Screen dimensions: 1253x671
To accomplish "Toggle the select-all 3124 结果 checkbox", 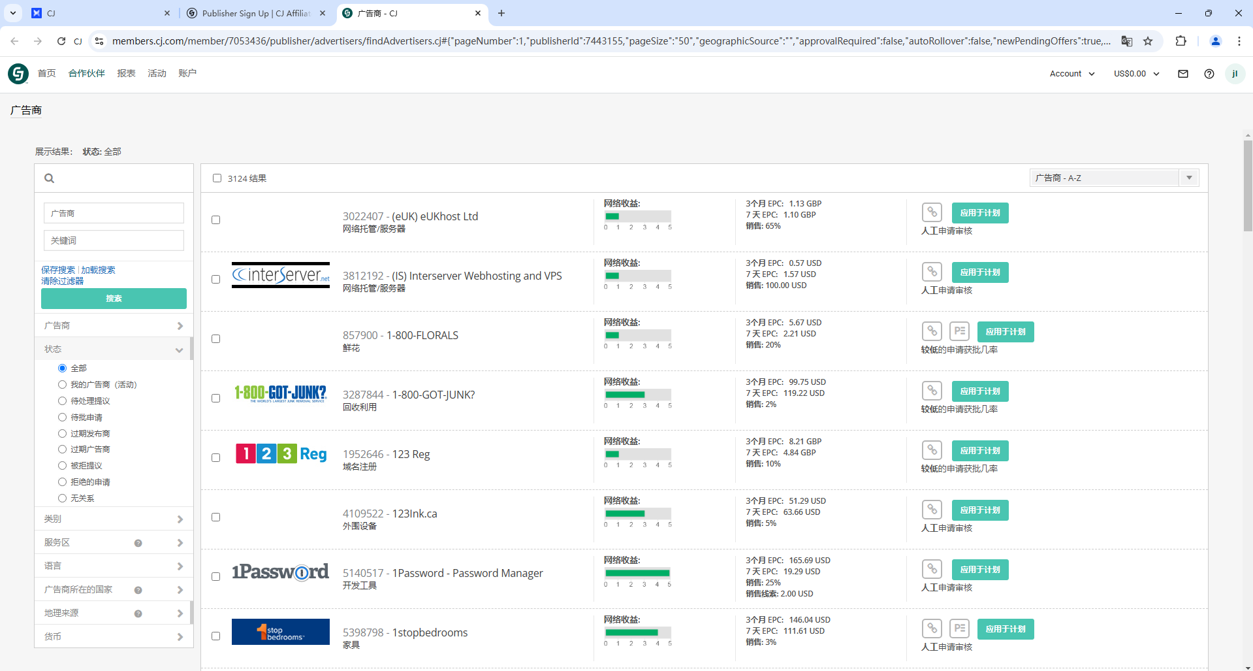I will pos(217,178).
